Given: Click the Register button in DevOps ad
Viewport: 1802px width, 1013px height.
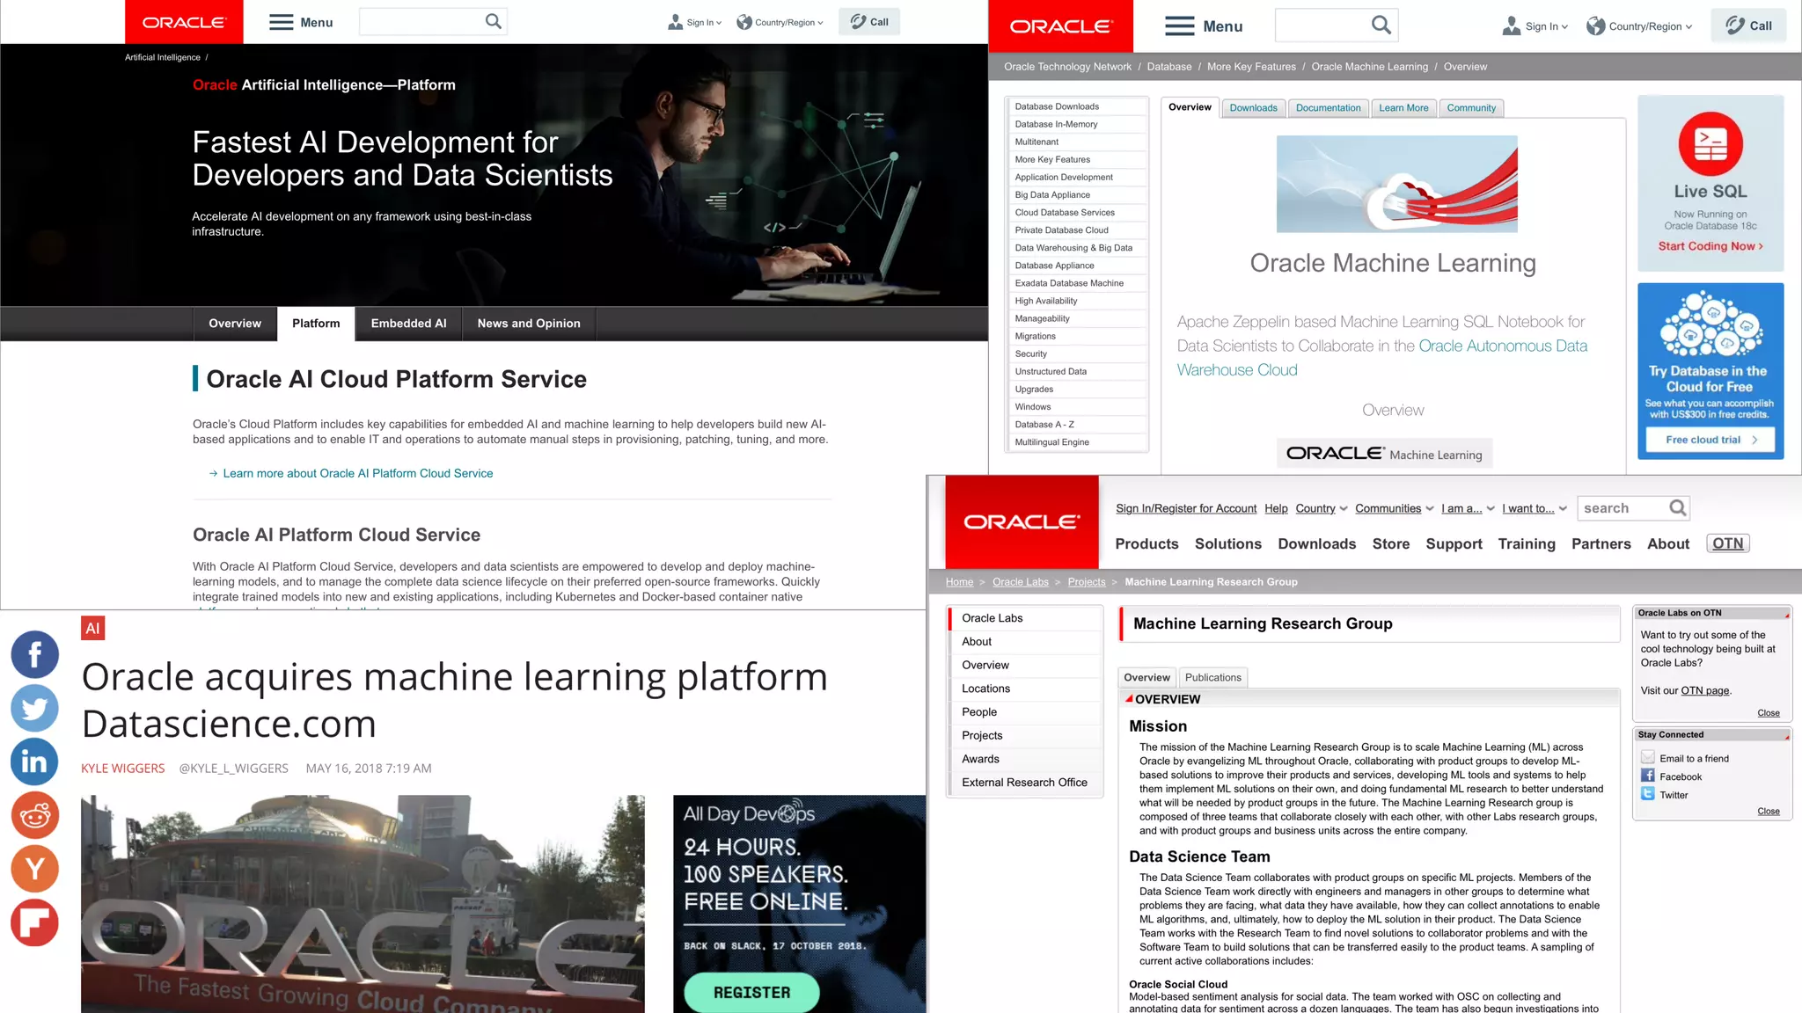Looking at the screenshot, I should coord(751,992).
